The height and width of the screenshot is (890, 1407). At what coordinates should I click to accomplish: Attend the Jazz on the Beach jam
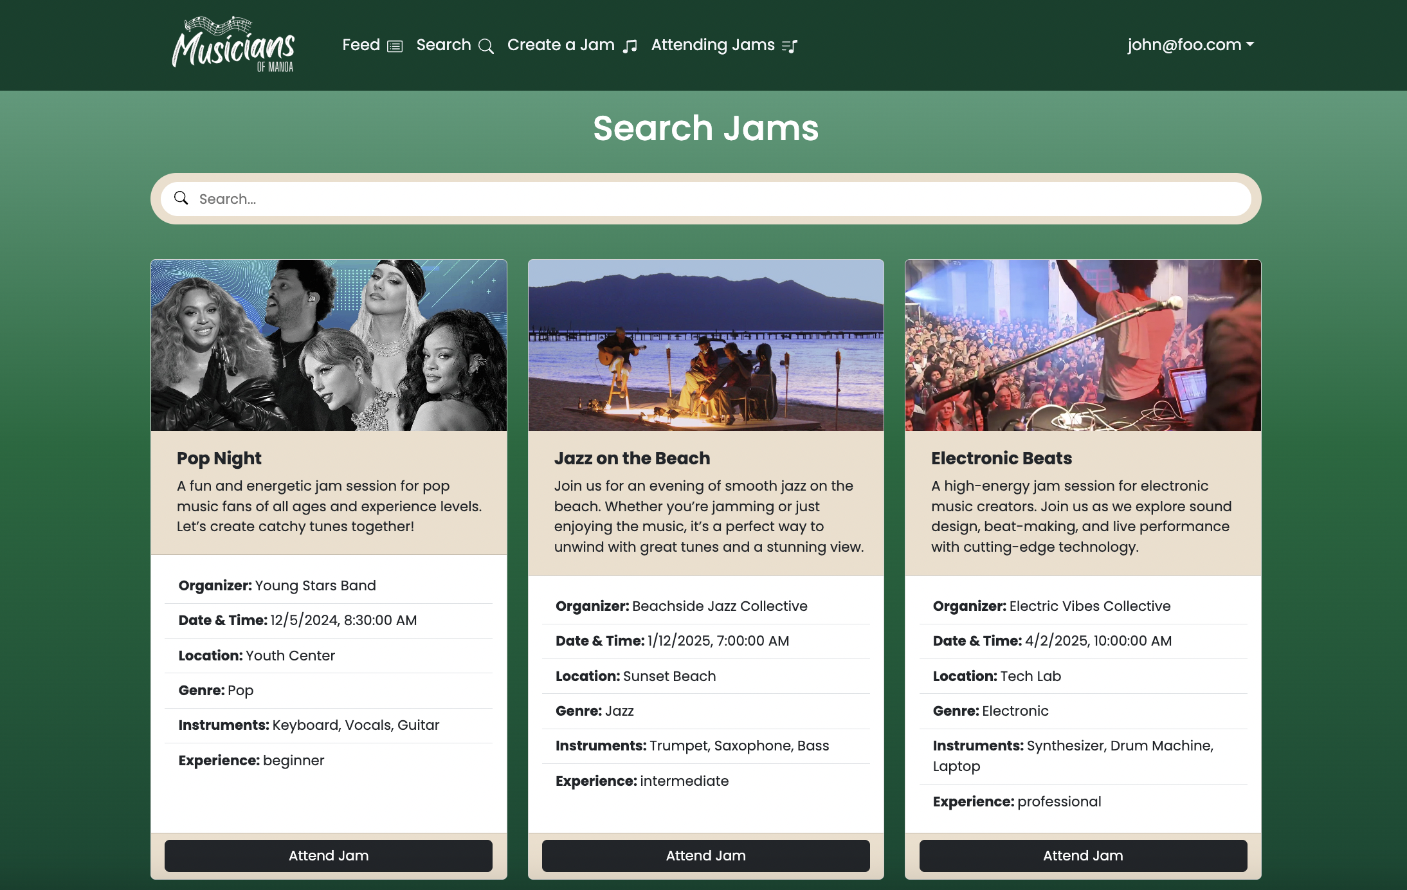705,855
